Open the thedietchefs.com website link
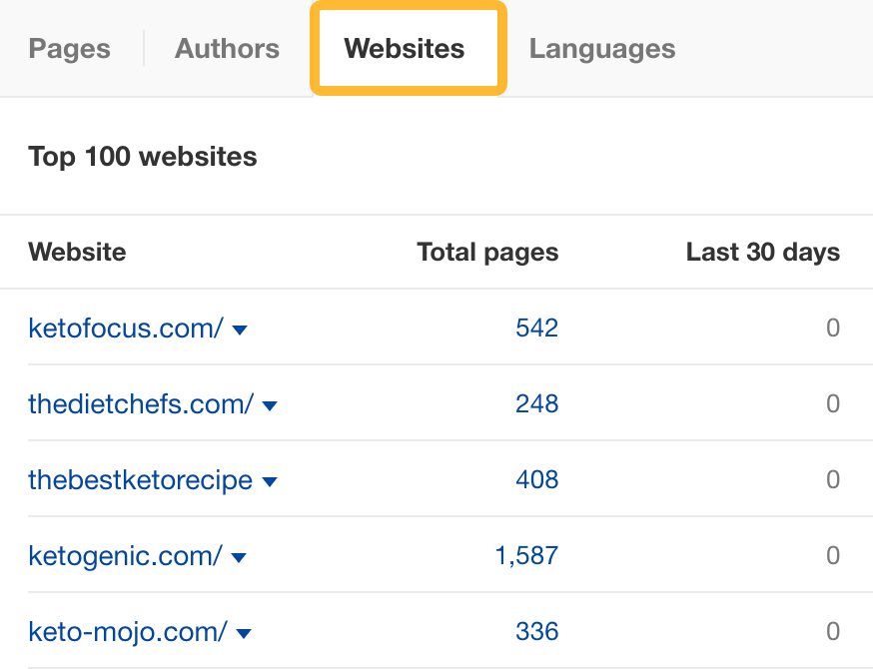873x669 pixels. click(138, 404)
